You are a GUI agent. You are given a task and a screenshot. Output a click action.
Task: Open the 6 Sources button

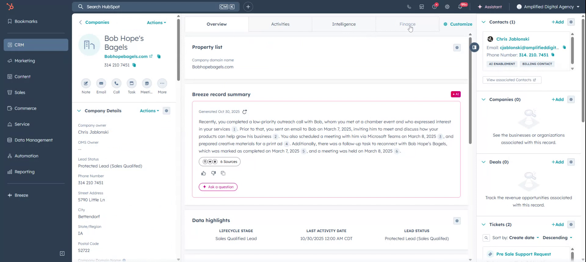pos(219,162)
